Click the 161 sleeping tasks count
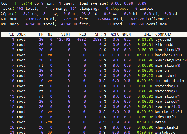The width and height of the screenshot is (187, 134). point(74,9)
